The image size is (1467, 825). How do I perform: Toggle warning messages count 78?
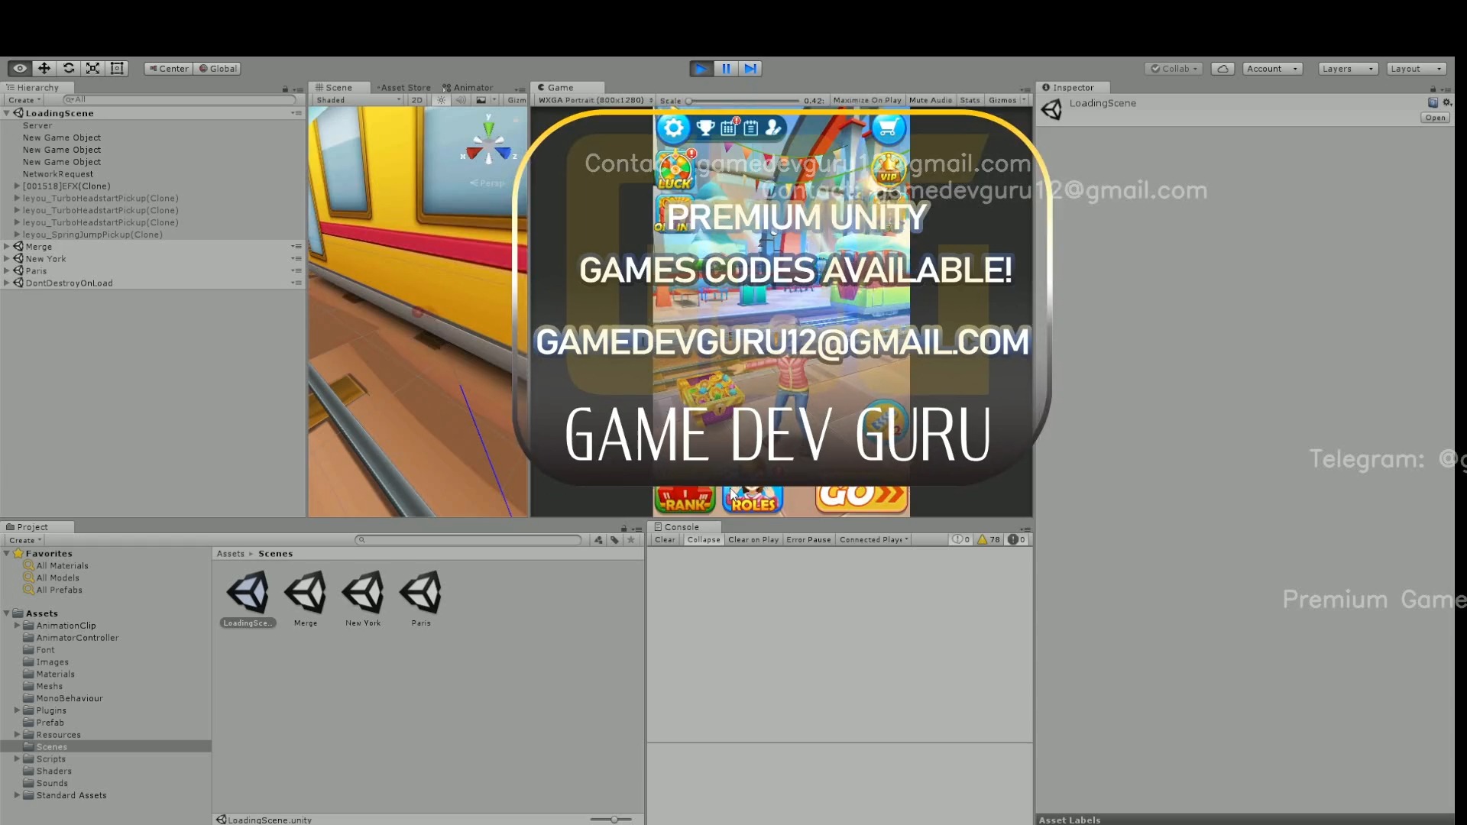coord(989,539)
